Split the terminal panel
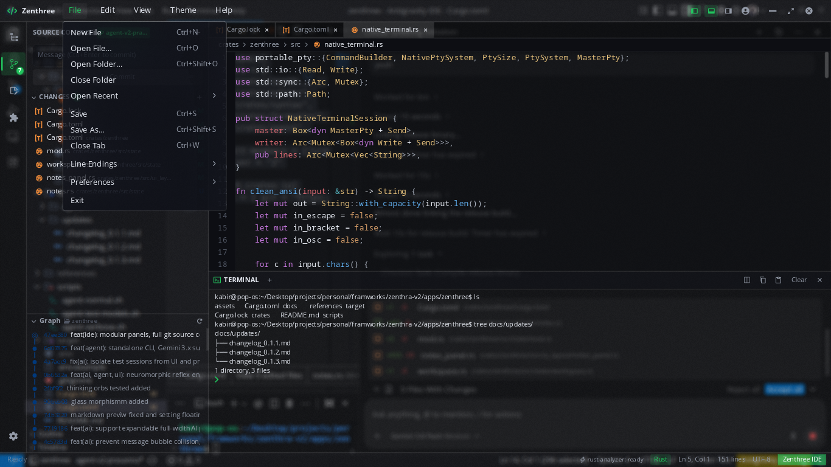This screenshot has width=831, height=467. [x=747, y=280]
